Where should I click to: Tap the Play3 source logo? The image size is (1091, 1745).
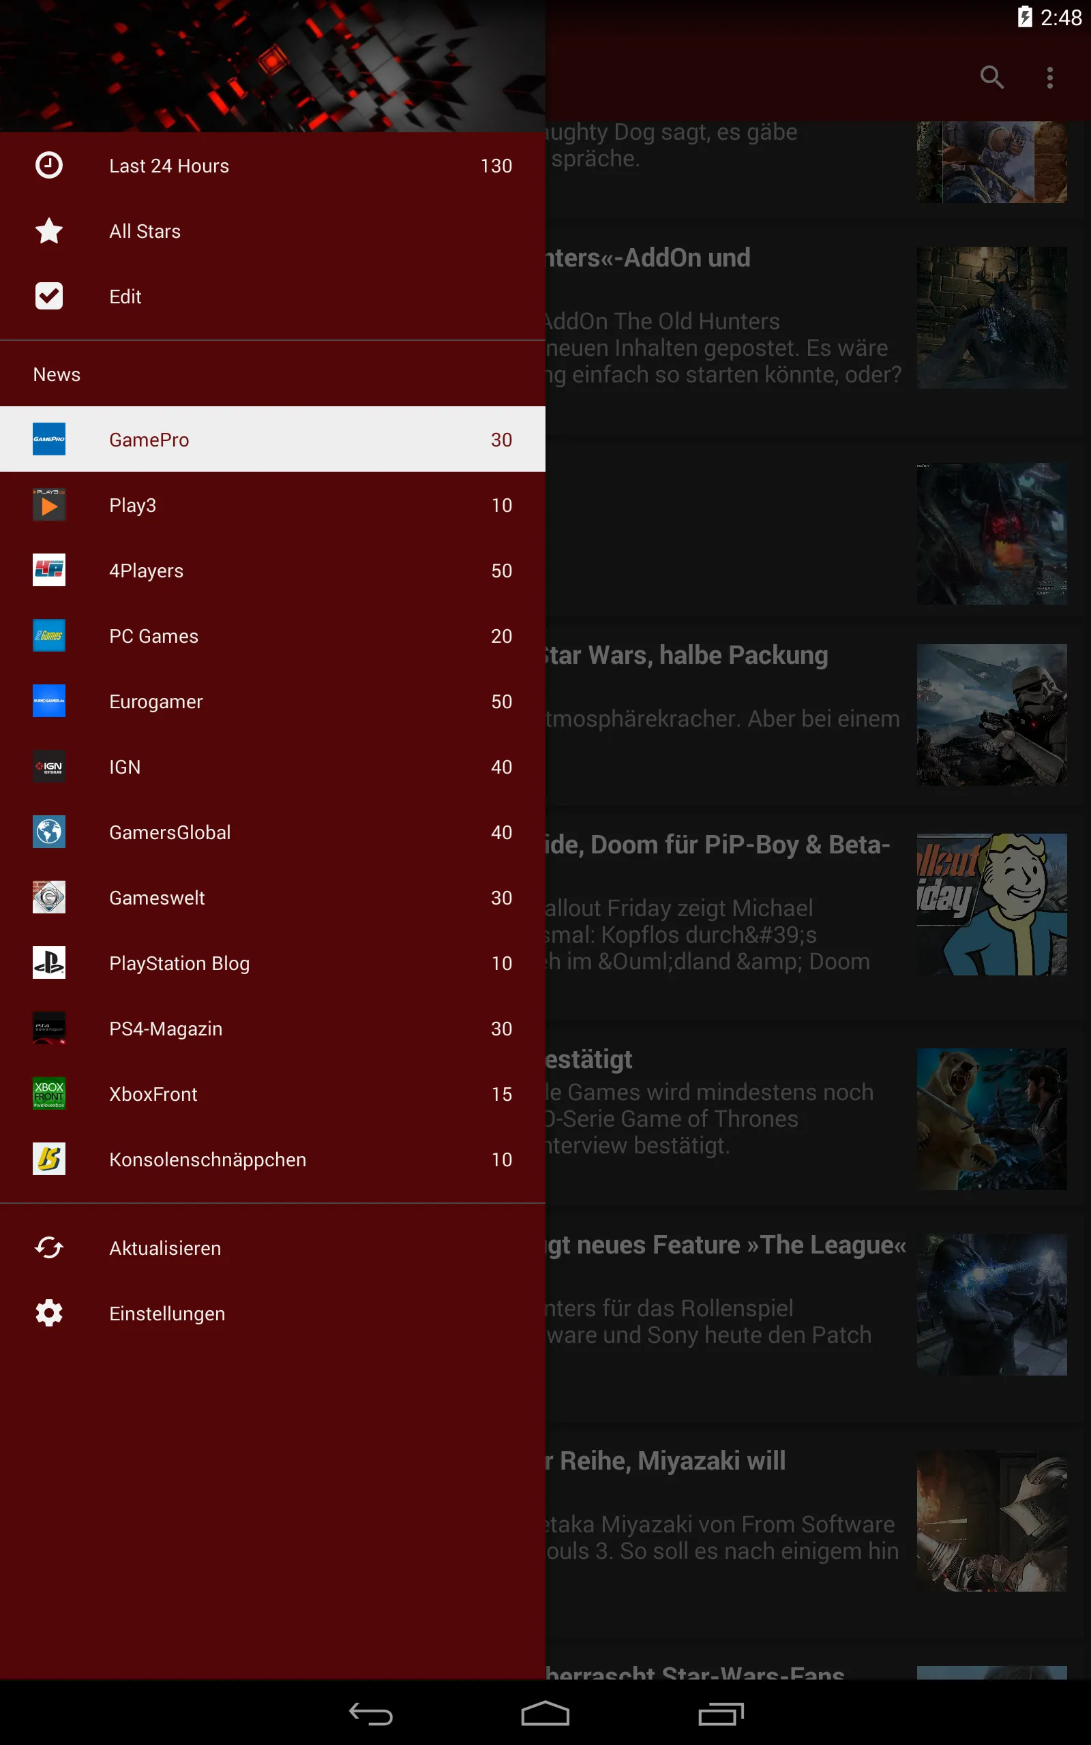pos(49,504)
